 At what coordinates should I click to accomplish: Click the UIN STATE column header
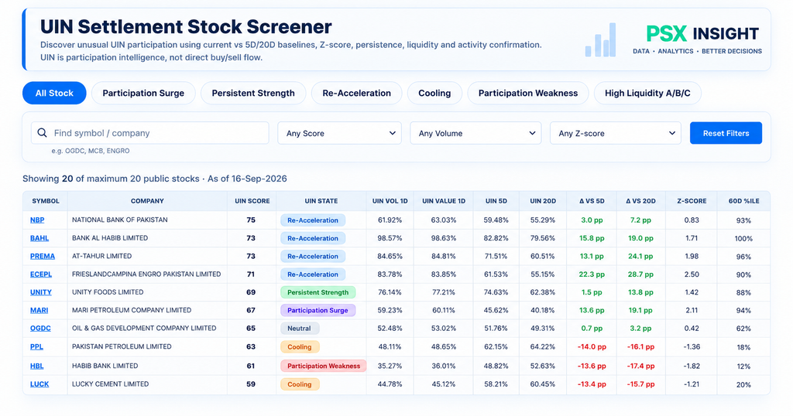321,201
